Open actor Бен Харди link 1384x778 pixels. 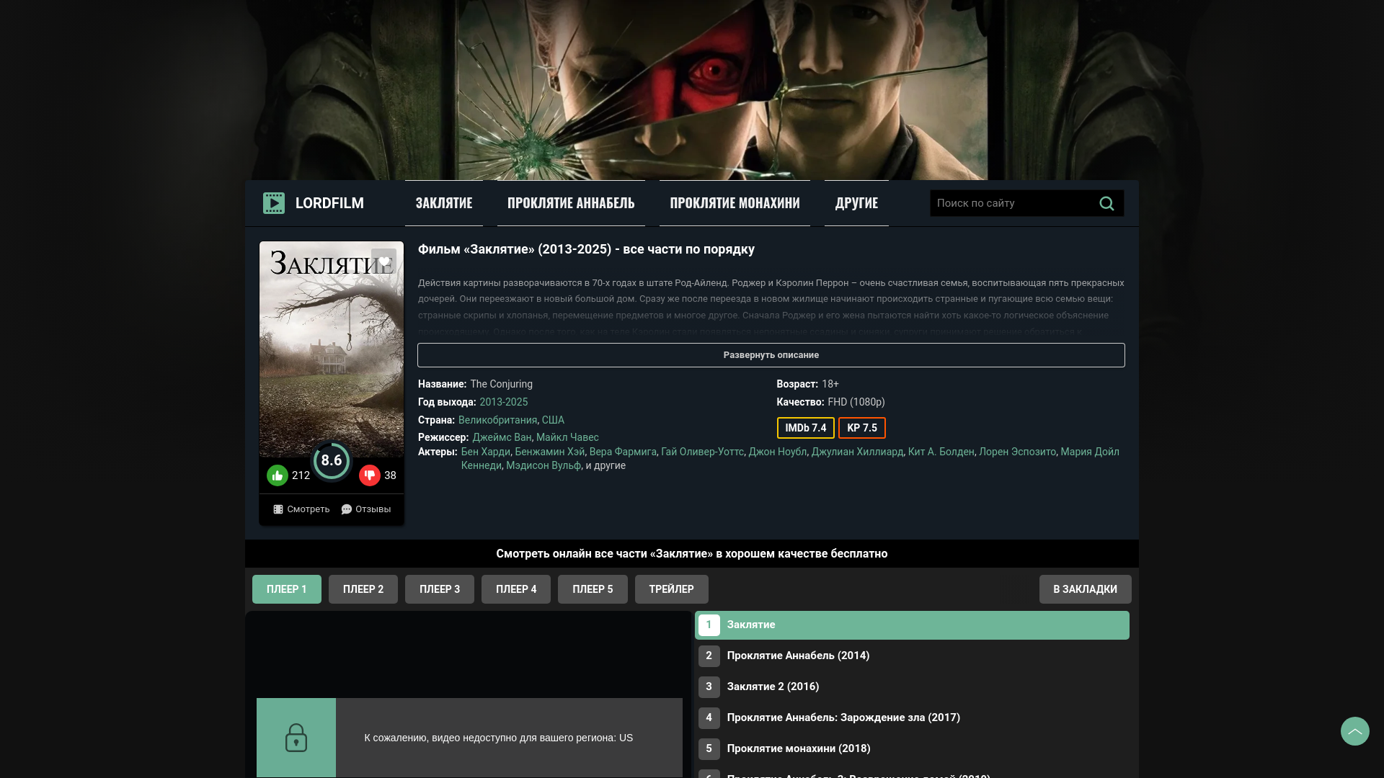[x=486, y=452]
